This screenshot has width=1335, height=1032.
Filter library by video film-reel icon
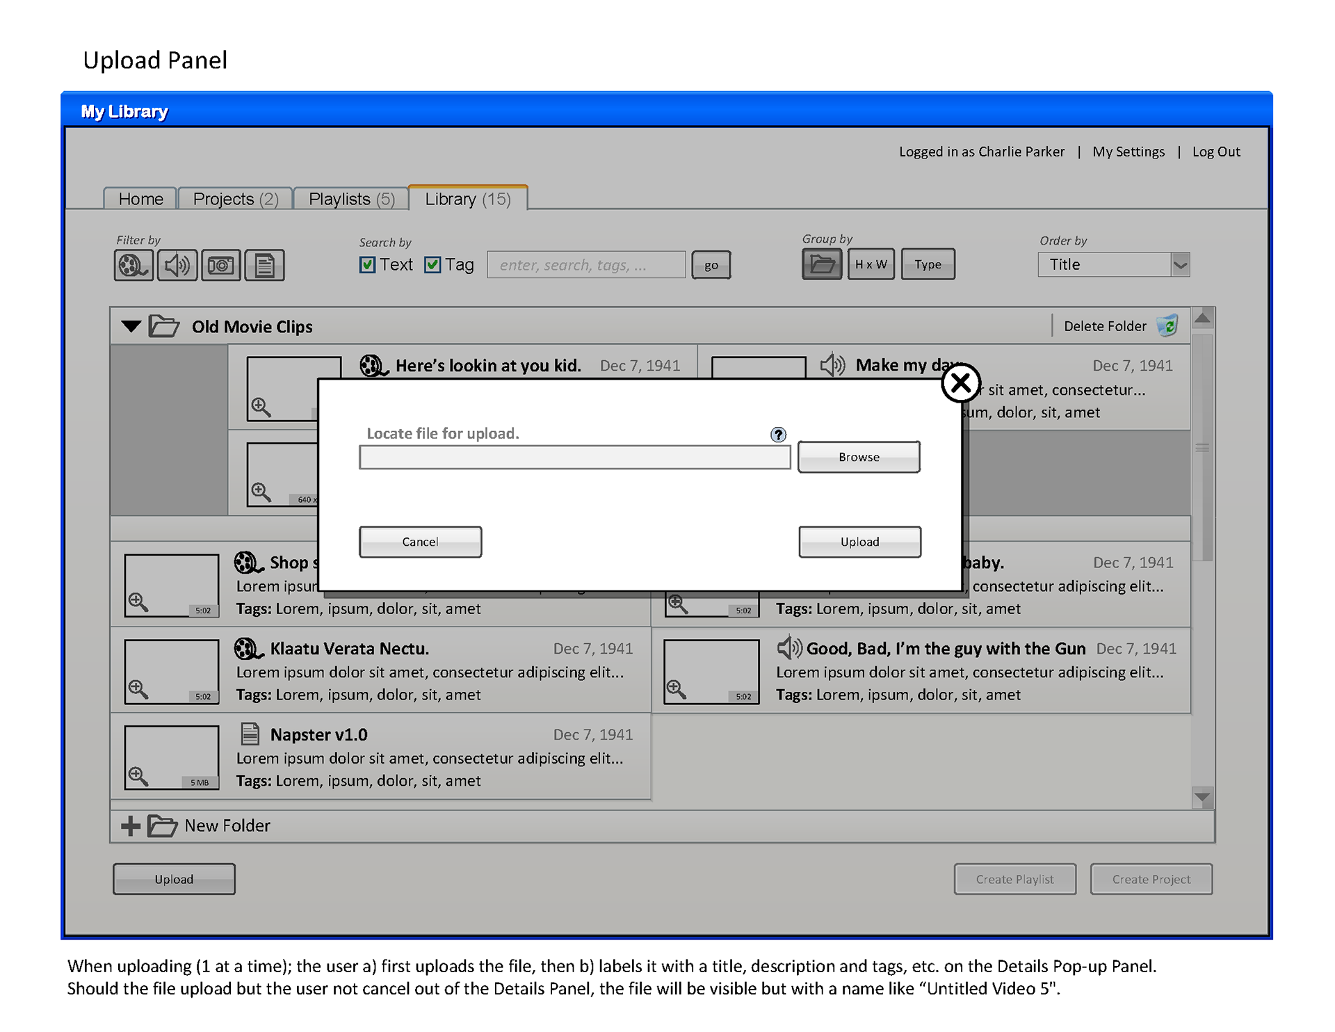(x=133, y=265)
